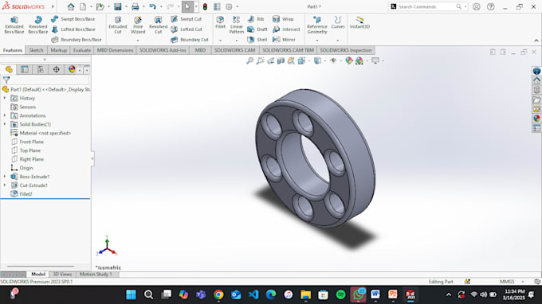
Task: Click the Home icon in the top toolbar
Action: point(71,6)
